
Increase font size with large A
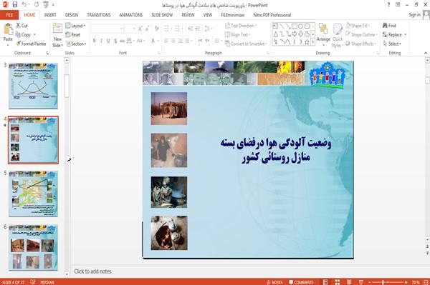[x=140, y=29]
